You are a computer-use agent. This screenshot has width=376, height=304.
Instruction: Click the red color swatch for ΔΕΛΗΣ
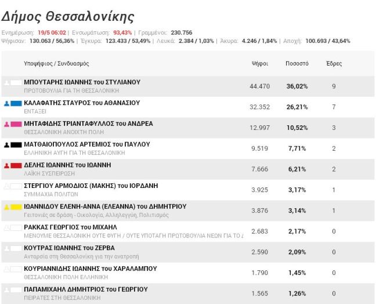(x=16, y=166)
